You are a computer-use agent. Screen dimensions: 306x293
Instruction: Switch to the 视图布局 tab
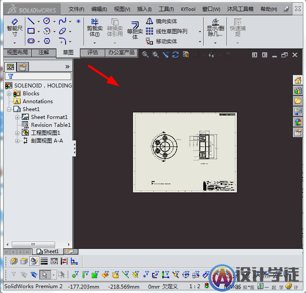[x=17, y=52]
